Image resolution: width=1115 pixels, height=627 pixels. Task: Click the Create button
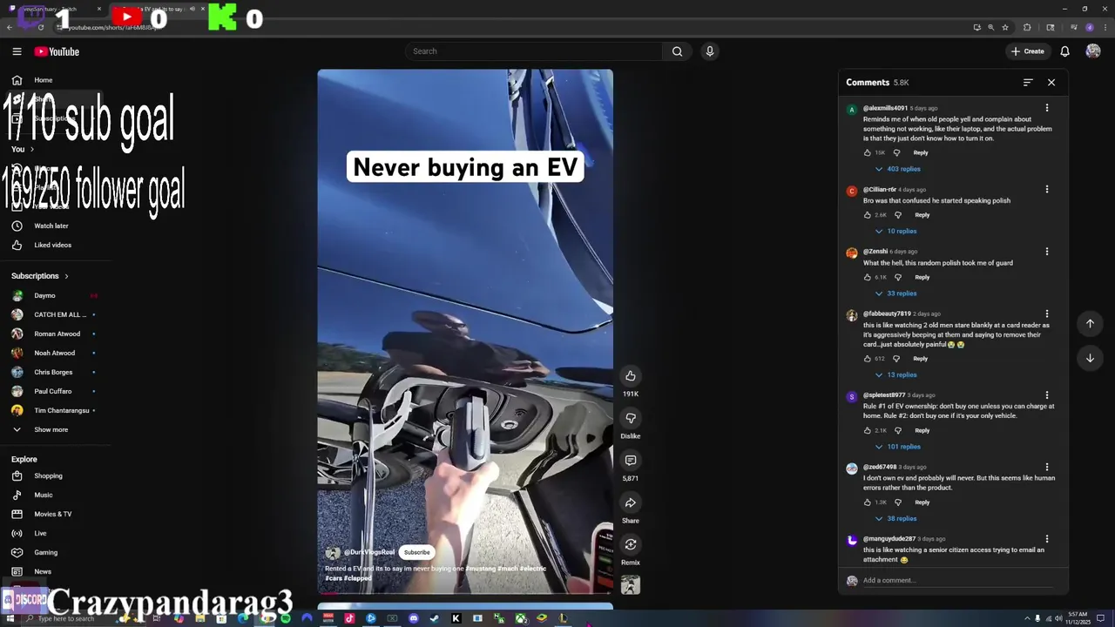1028,51
